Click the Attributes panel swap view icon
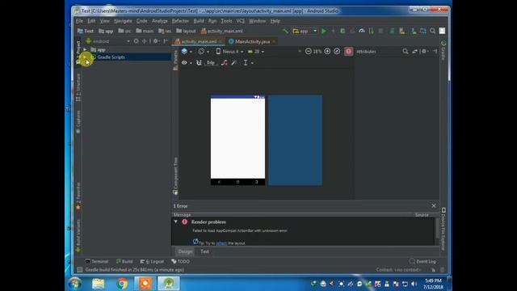Screen dimensions: 517x291 point(414,52)
